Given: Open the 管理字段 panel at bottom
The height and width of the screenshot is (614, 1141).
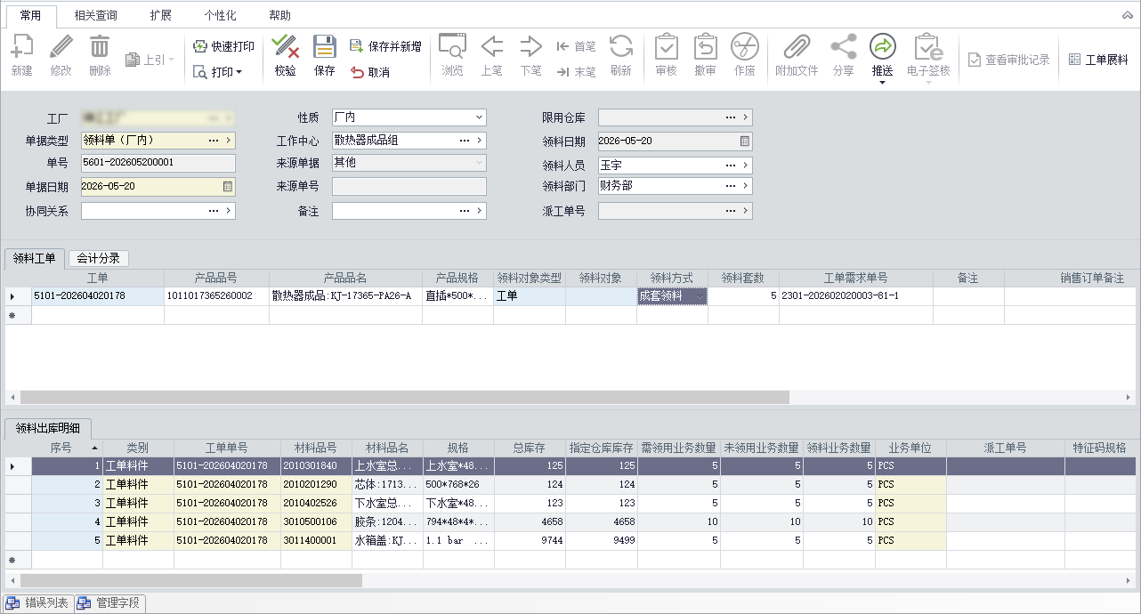Looking at the screenshot, I should coord(109,603).
